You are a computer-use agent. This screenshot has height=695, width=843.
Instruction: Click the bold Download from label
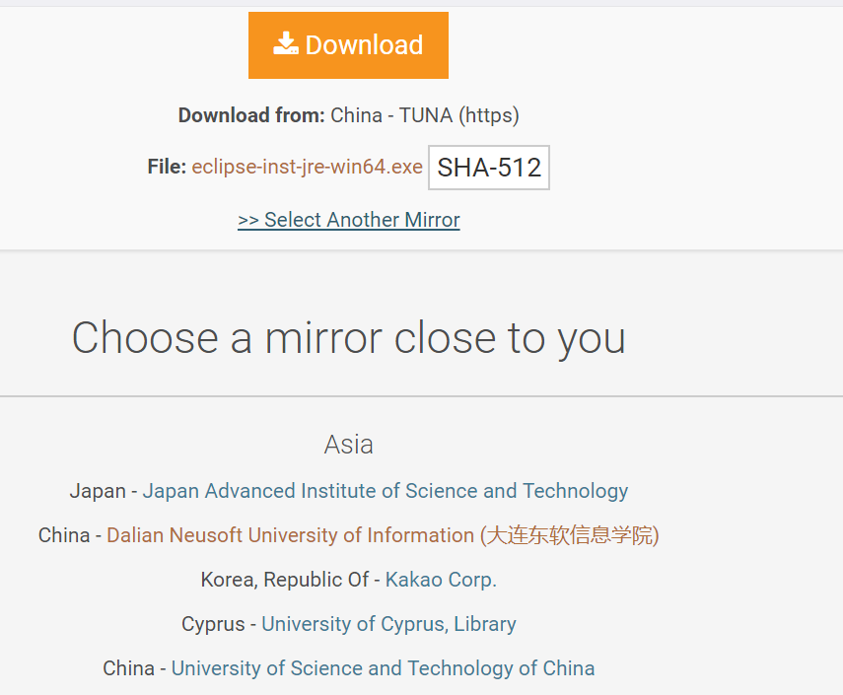coord(251,115)
